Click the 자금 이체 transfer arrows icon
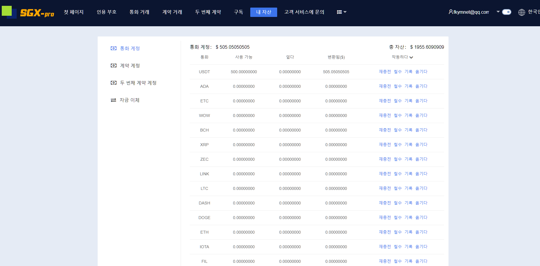The height and width of the screenshot is (266, 540). coord(113,100)
